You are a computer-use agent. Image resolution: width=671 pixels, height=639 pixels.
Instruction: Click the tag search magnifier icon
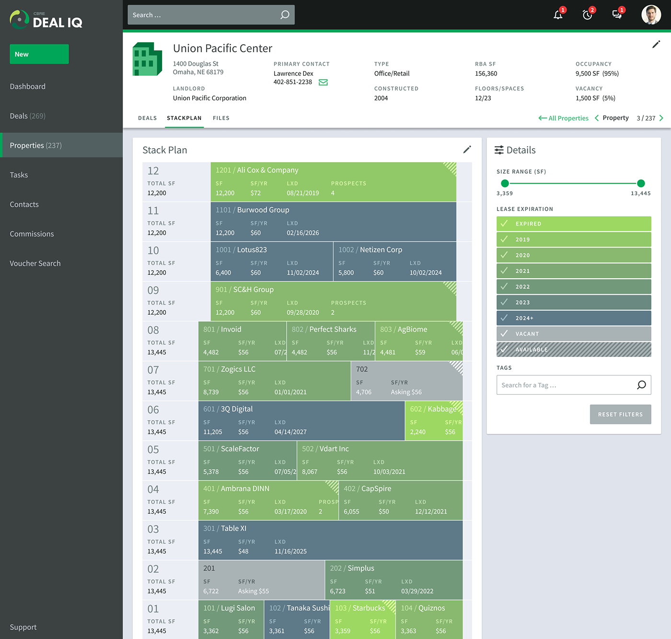[641, 385]
